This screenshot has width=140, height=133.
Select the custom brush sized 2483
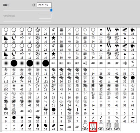(x=109, y=127)
